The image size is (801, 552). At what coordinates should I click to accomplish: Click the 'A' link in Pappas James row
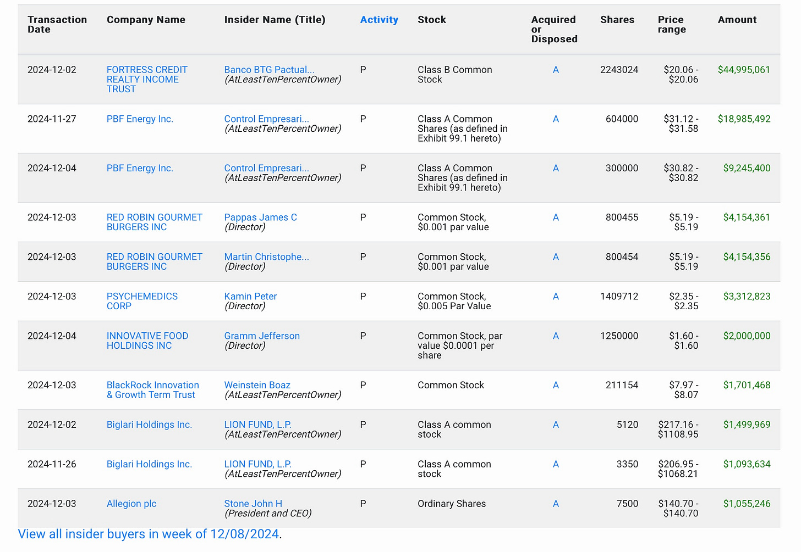coord(556,218)
